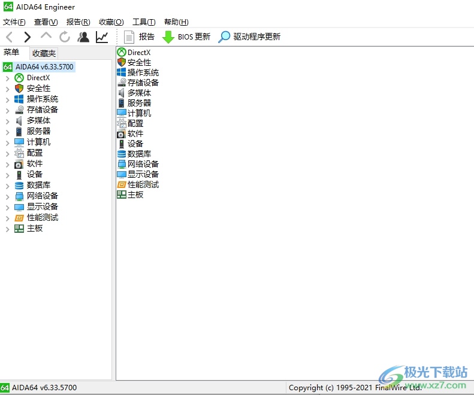Expand the 性能测试 tree node
The width and height of the screenshot is (474, 395).
coord(8,218)
